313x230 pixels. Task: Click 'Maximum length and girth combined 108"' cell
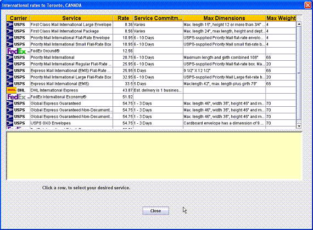coord(225,58)
